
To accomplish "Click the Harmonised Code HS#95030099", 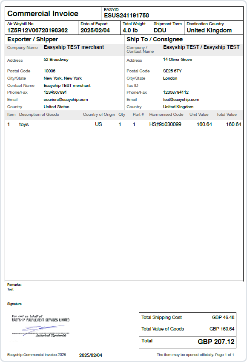I will click(165, 124).
